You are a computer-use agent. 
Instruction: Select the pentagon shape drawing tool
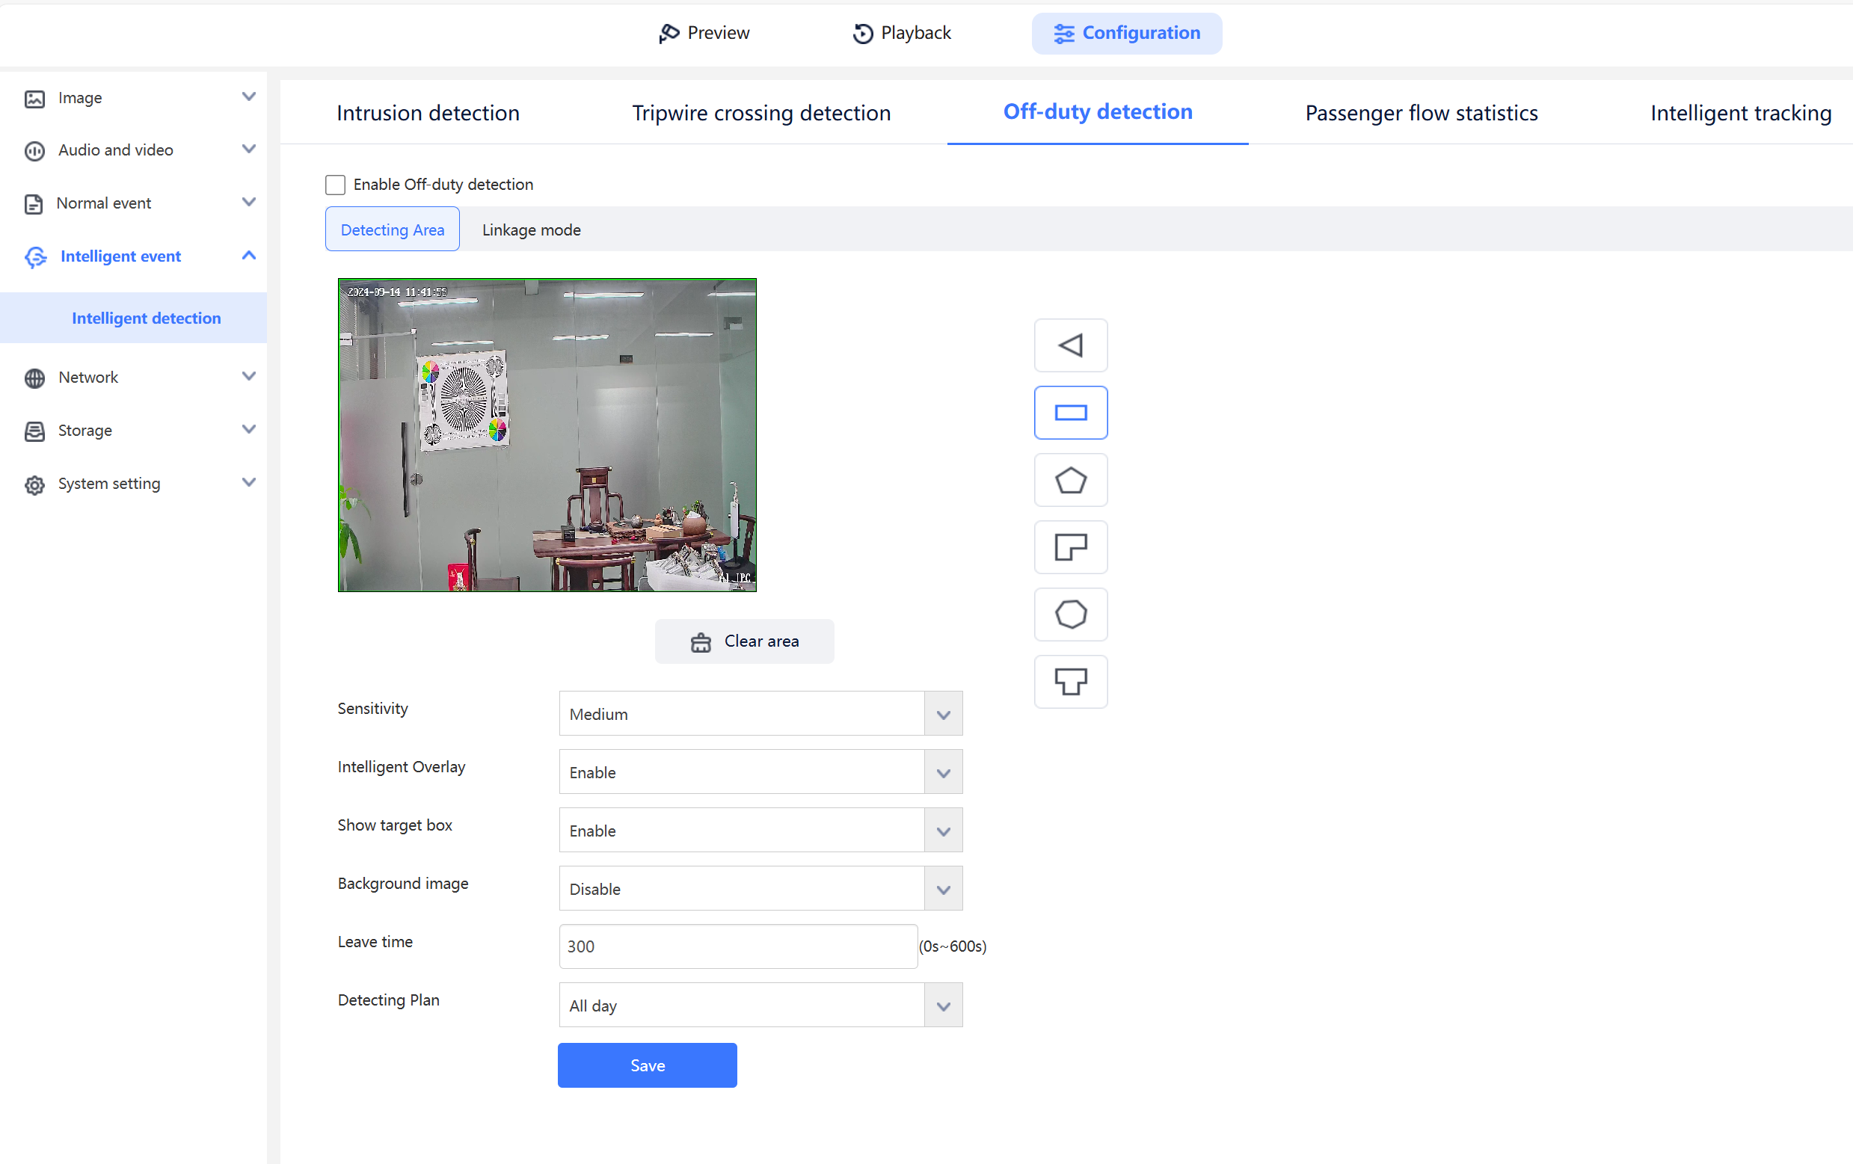click(x=1070, y=480)
